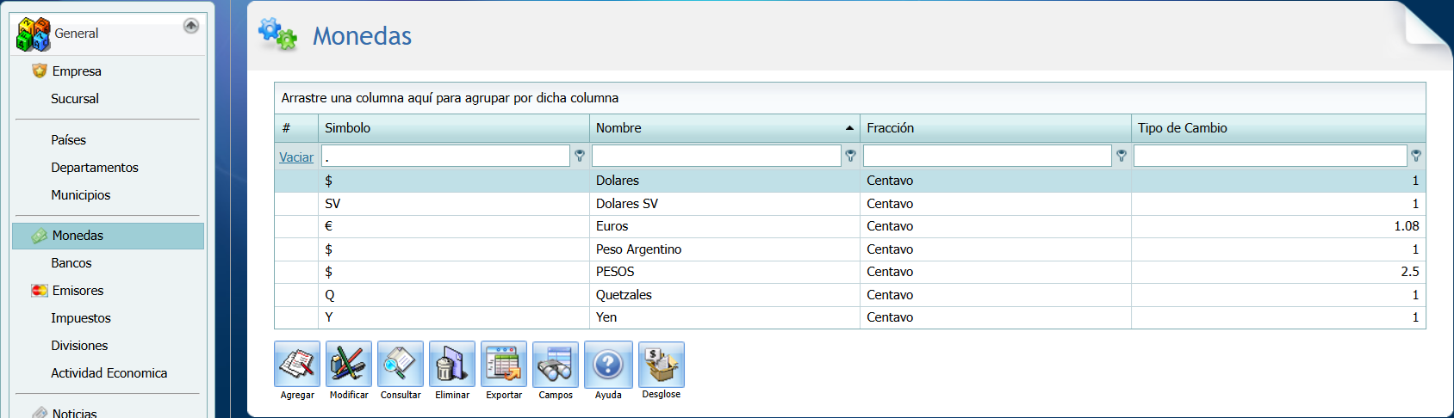
Task: Open the Consultar magnifier icon
Action: point(401,365)
